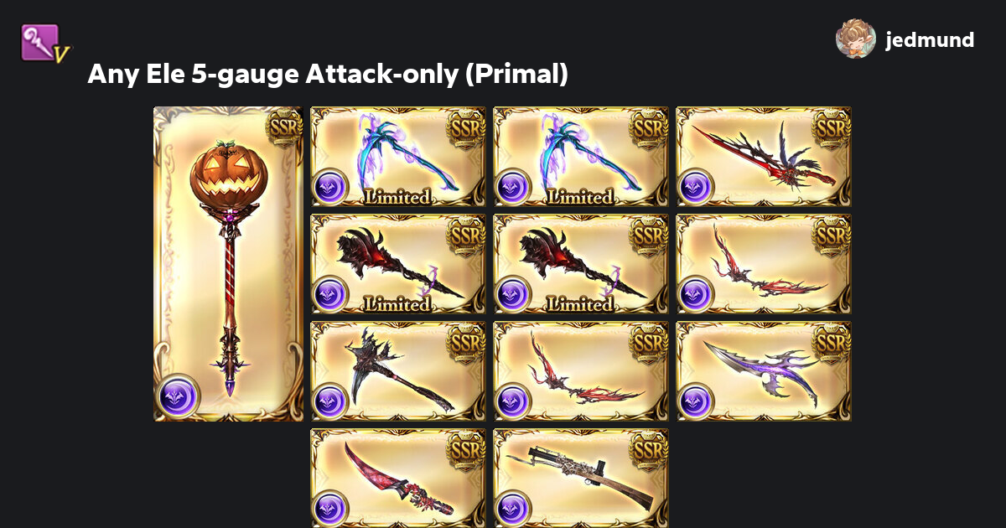The width and height of the screenshot is (1006, 528).
Task: Select the red thorned bow, second row
Action: click(x=764, y=264)
